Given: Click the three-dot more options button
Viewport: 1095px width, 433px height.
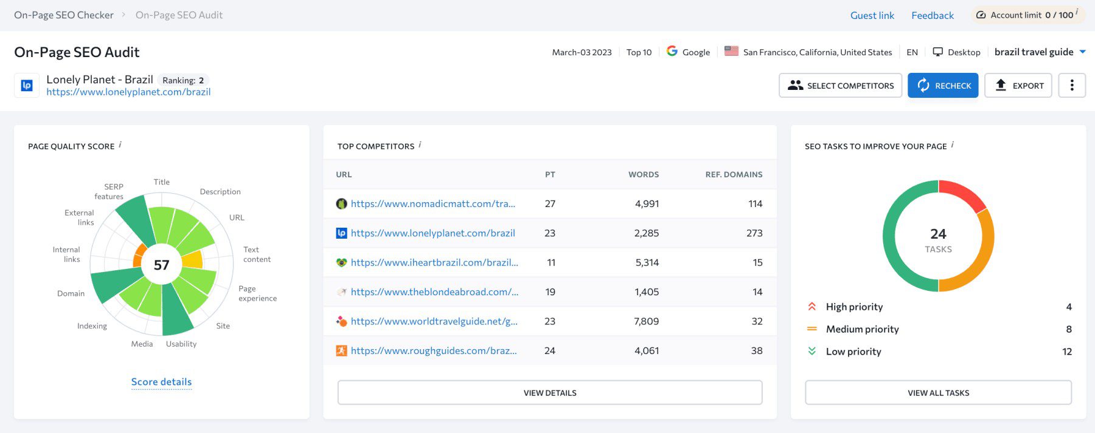Looking at the screenshot, I should (1072, 86).
